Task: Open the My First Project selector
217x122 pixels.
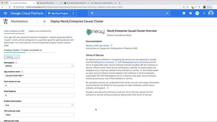Action: coord(58,14)
